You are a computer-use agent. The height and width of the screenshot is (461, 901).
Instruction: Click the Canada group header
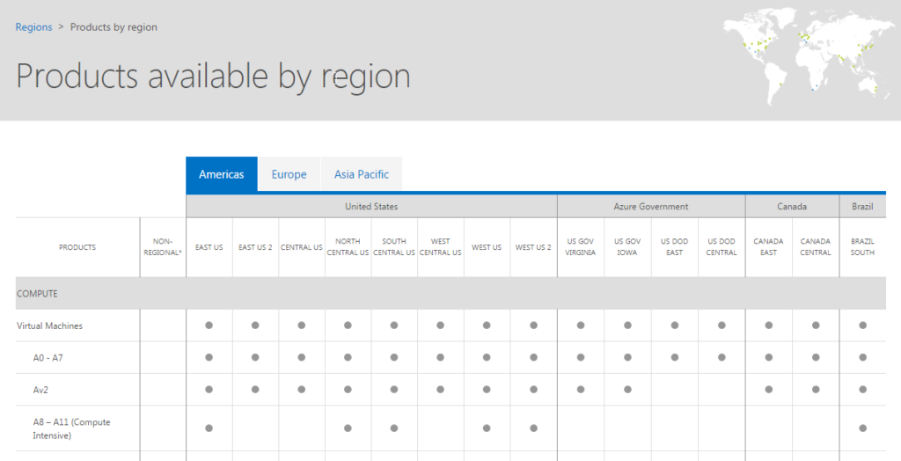tap(792, 207)
